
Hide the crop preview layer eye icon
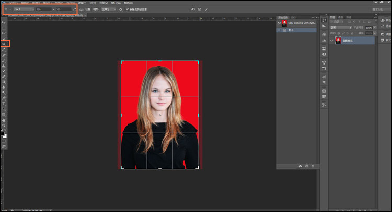[x=332, y=41]
